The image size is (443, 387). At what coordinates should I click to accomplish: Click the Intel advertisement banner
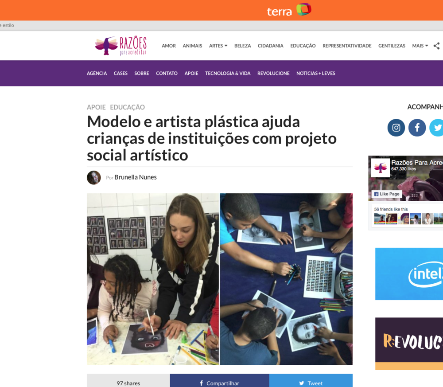409,274
